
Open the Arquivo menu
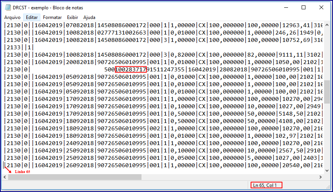[x=12, y=17]
